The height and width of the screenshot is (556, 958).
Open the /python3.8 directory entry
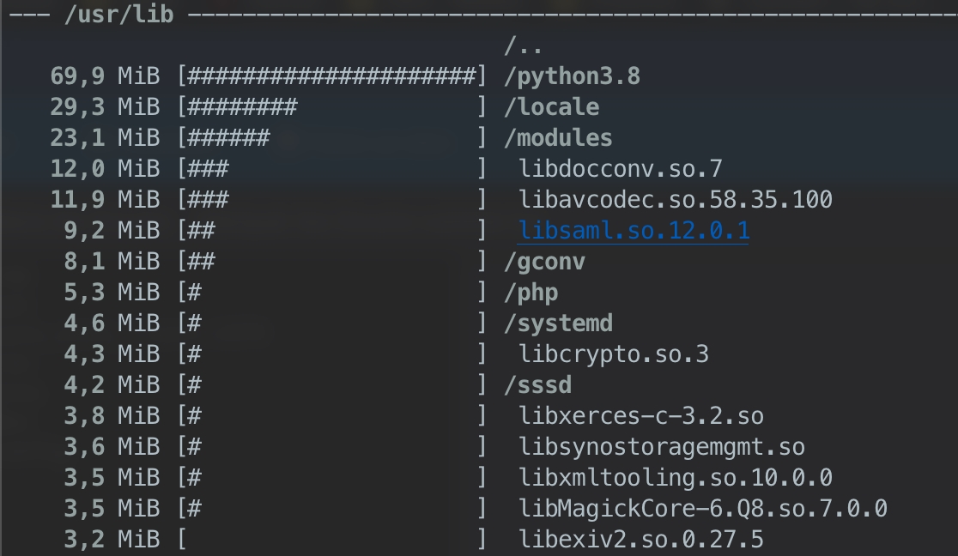click(x=573, y=77)
